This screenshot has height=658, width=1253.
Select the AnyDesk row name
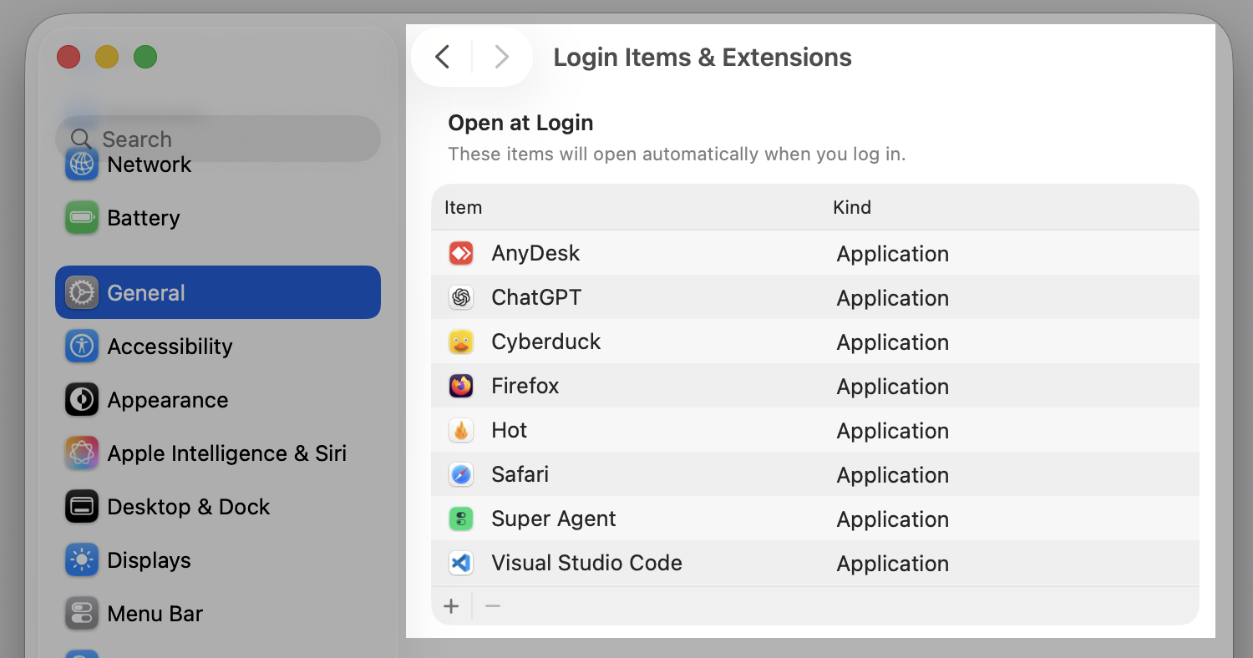(535, 253)
